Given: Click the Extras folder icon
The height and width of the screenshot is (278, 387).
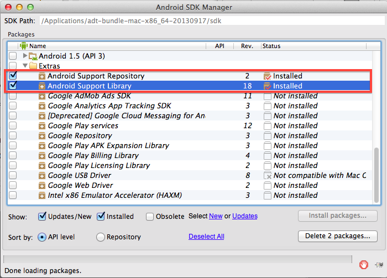Looking at the screenshot, I should coord(33,66).
